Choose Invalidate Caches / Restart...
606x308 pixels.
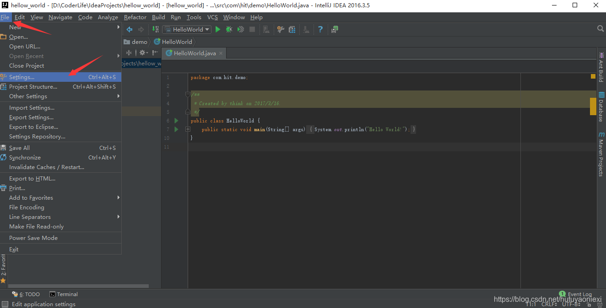60,167
